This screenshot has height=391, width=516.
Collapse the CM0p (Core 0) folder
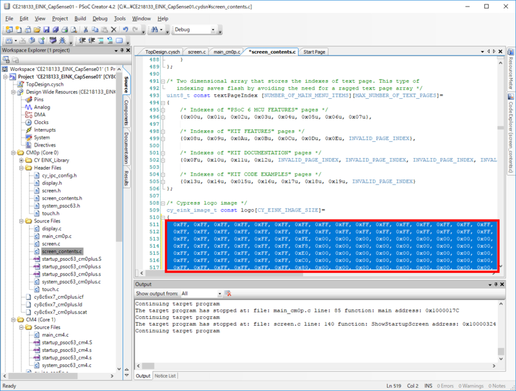[x=14, y=153]
